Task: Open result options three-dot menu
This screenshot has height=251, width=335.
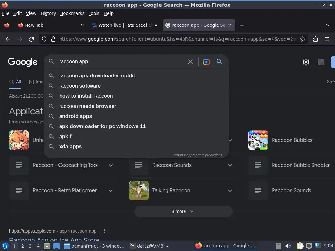Action: click(104, 231)
